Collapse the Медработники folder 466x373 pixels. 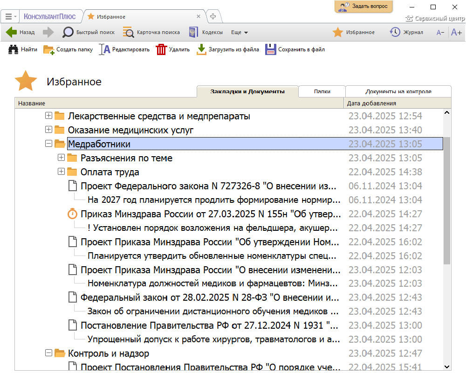tap(49, 144)
